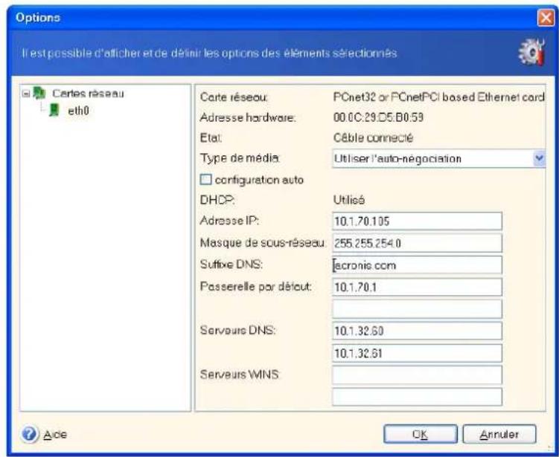Click the DHCP Utilisé value
This screenshot has height=457, width=559.
[x=348, y=200]
